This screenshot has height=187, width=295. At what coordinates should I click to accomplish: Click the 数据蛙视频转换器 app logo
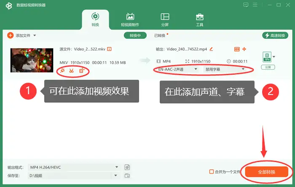(9, 5)
